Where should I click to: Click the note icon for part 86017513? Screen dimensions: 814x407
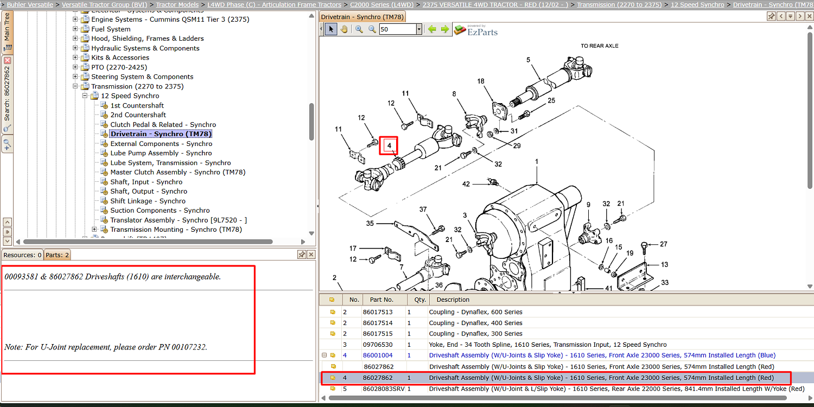(x=333, y=312)
